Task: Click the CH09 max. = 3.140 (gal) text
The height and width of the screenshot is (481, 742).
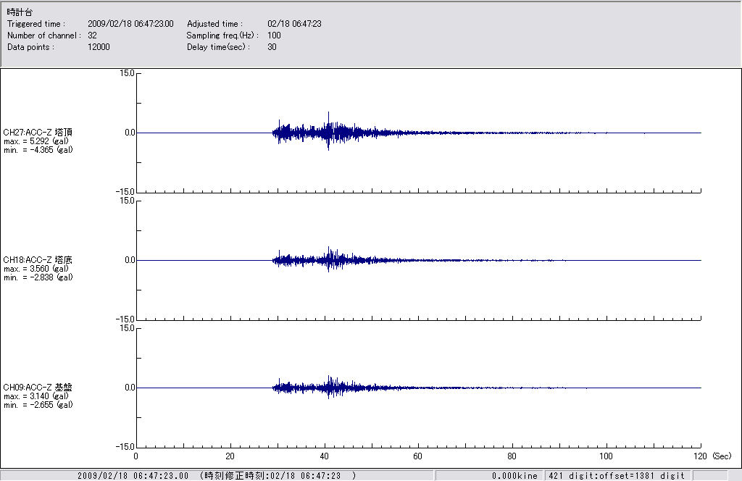Action: click(37, 396)
